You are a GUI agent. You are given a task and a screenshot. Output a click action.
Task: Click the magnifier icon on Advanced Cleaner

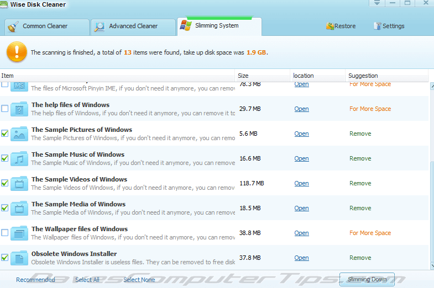coord(100,26)
